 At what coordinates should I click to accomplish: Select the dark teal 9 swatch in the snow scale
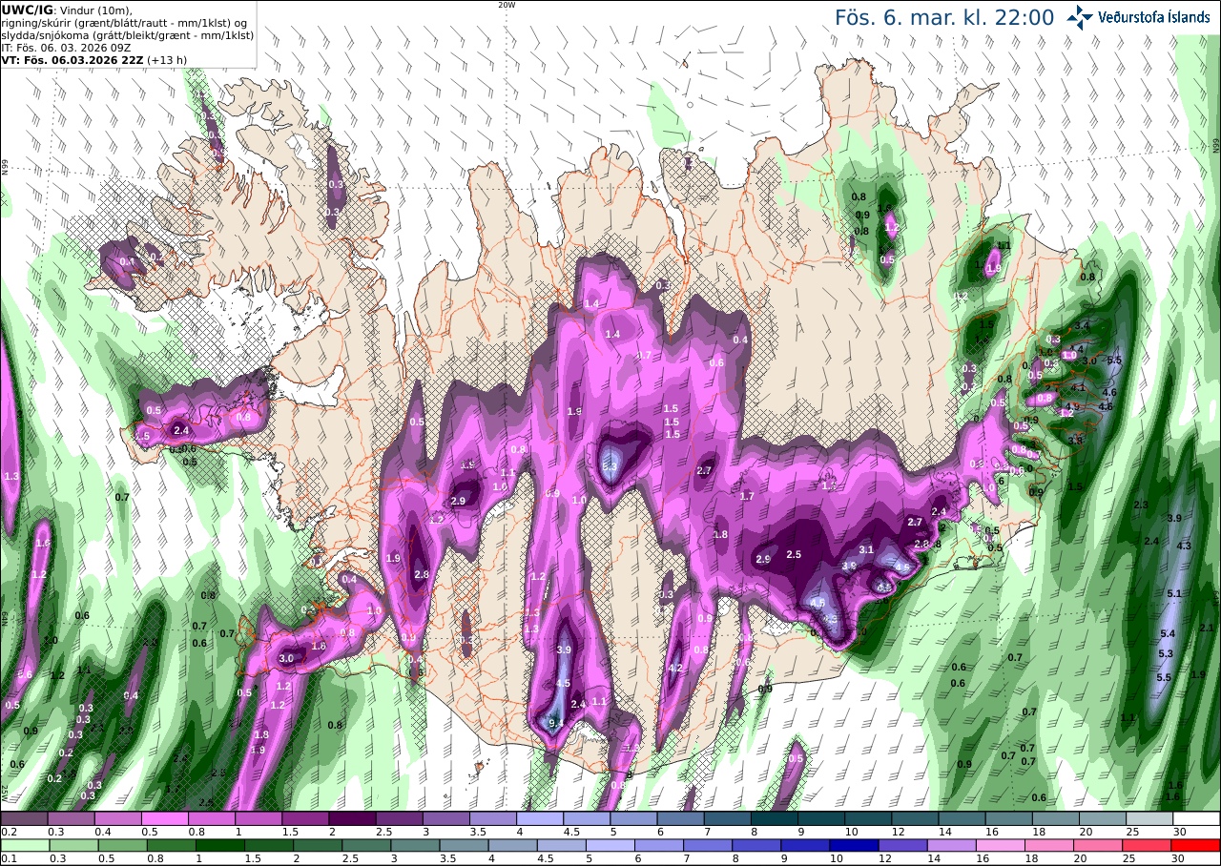[821, 818]
